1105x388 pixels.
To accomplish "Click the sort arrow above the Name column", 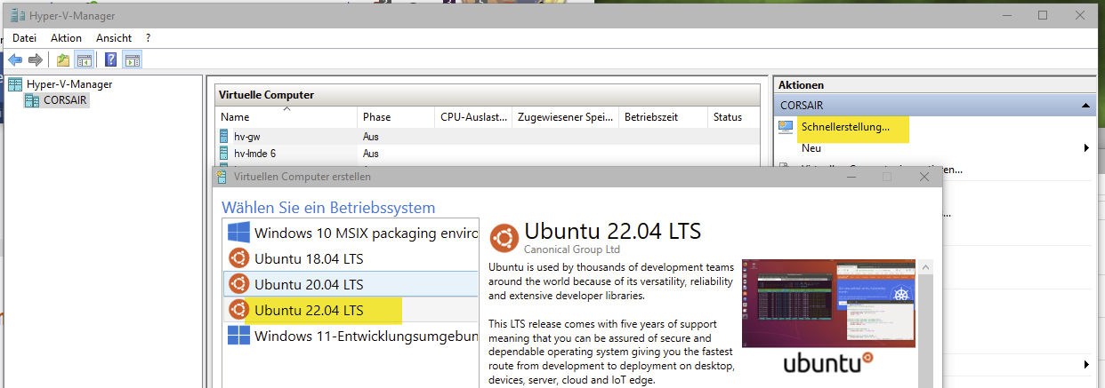I will [286, 108].
